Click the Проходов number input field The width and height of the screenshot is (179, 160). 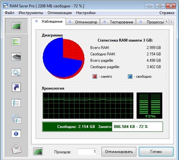pos(87,152)
